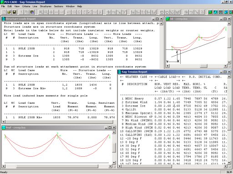Click the "Ready" status bar text
233x174 pixels.
(4, 172)
